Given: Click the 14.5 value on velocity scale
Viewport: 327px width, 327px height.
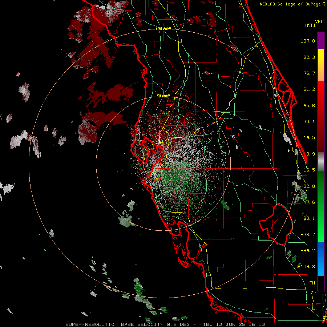Looking at the screenshot, I should click(x=309, y=138).
